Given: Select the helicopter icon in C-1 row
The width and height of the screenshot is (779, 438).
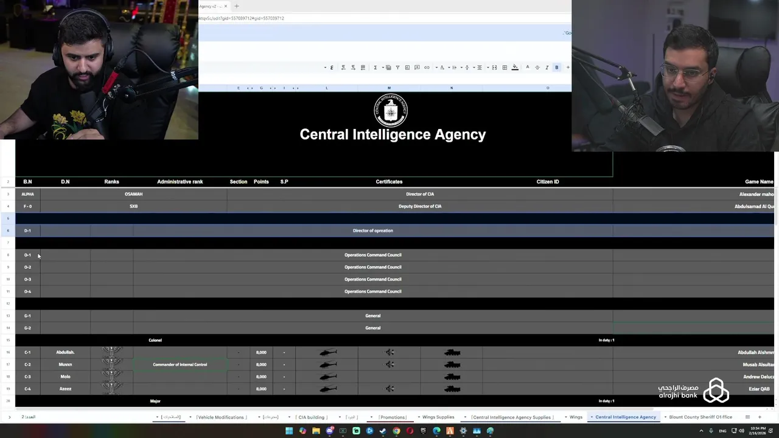Looking at the screenshot, I should [x=327, y=352].
